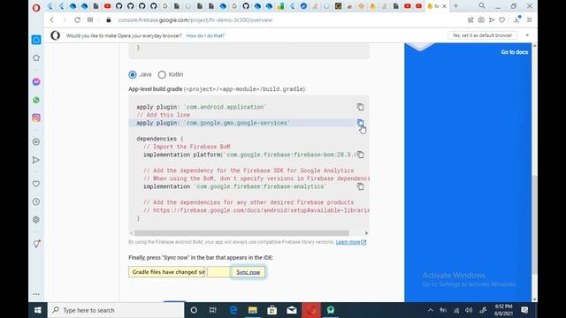
Task: Copy the firebase-analytics implementation line
Action: click(360, 186)
